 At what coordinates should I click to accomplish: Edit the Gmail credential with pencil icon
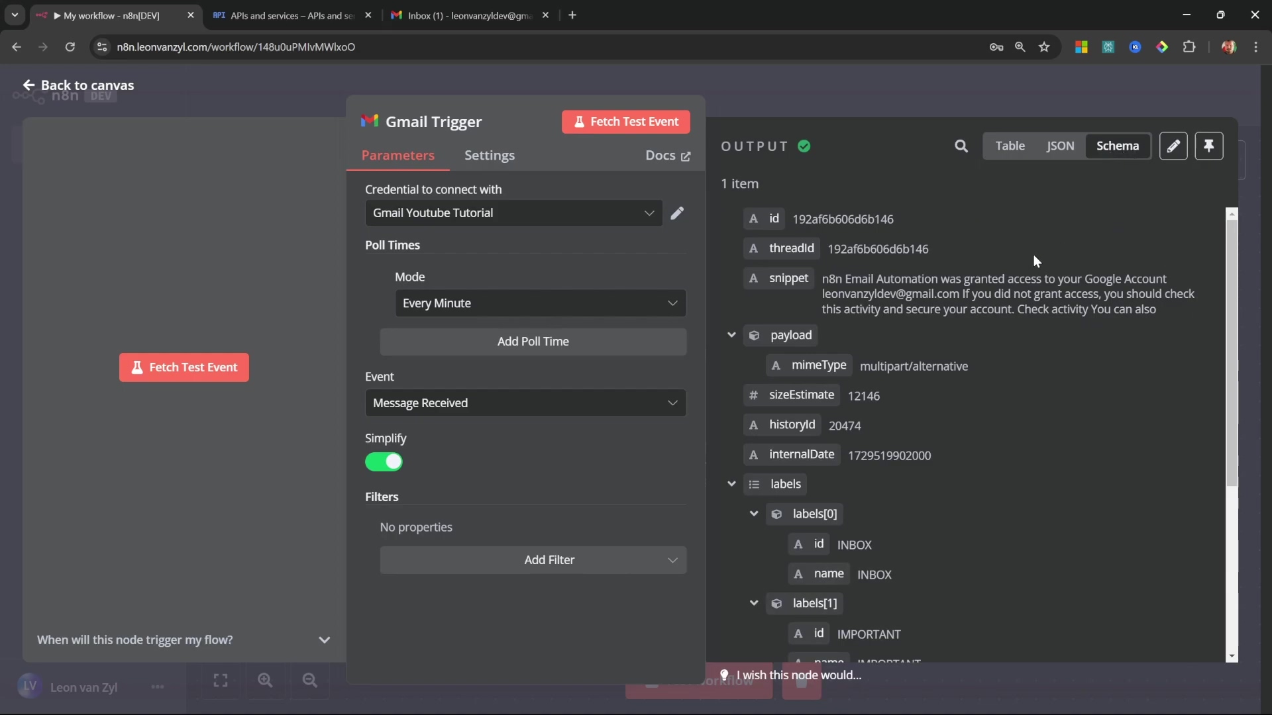(x=677, y=213)
